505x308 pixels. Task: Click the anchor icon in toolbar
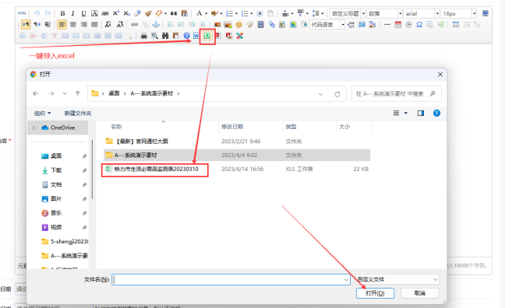[x=156, y=24]
